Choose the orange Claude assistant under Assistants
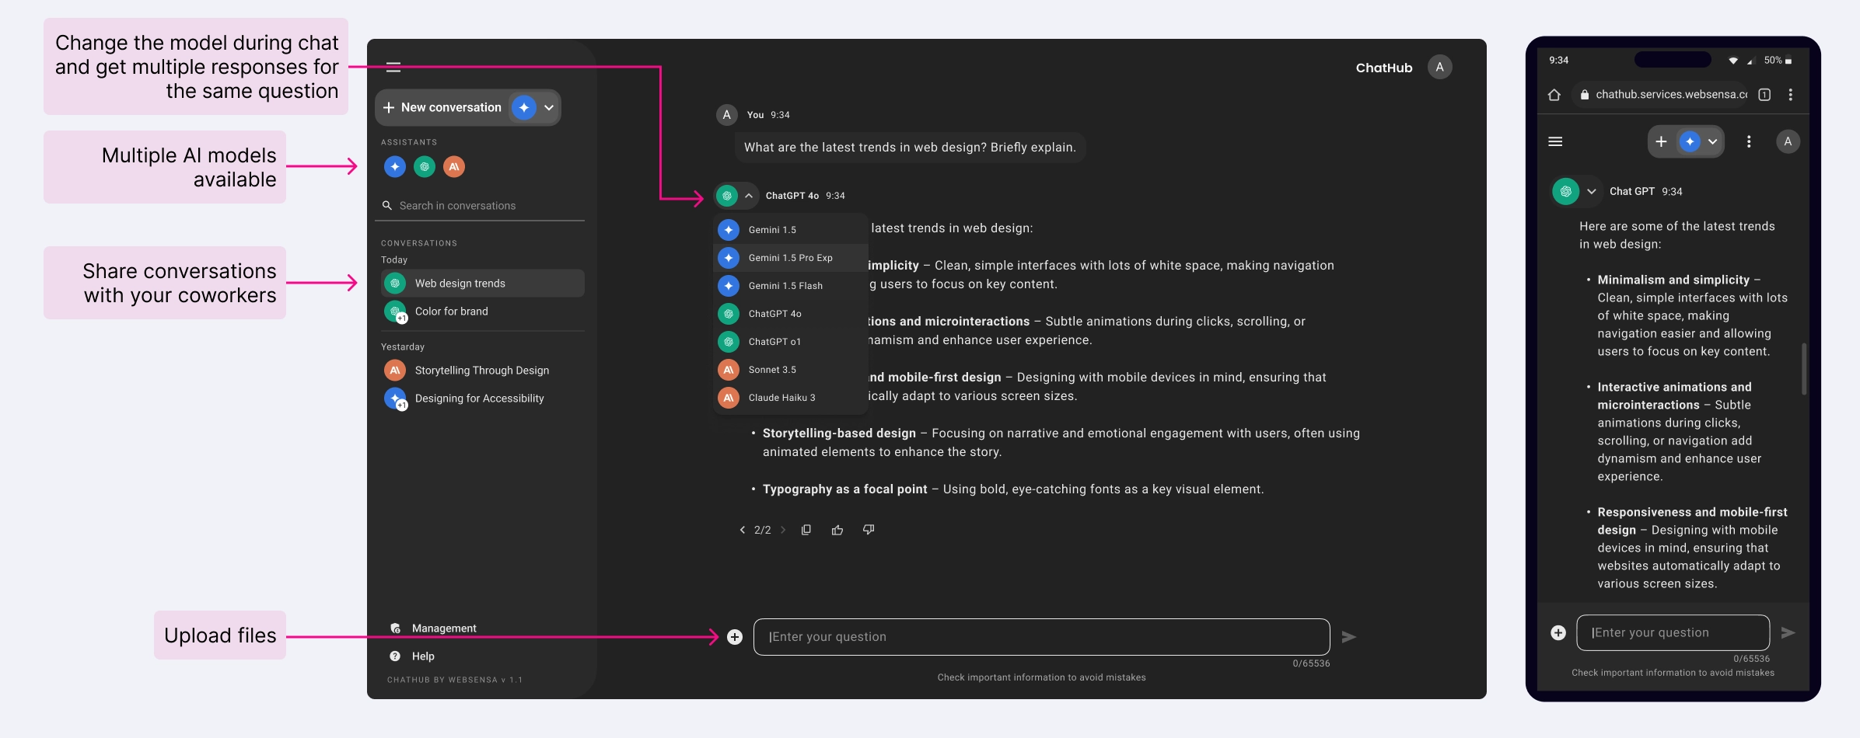1860x738 pixels. [x=454, y=166]
